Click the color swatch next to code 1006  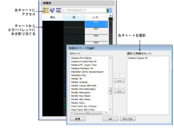pos(74,38)
